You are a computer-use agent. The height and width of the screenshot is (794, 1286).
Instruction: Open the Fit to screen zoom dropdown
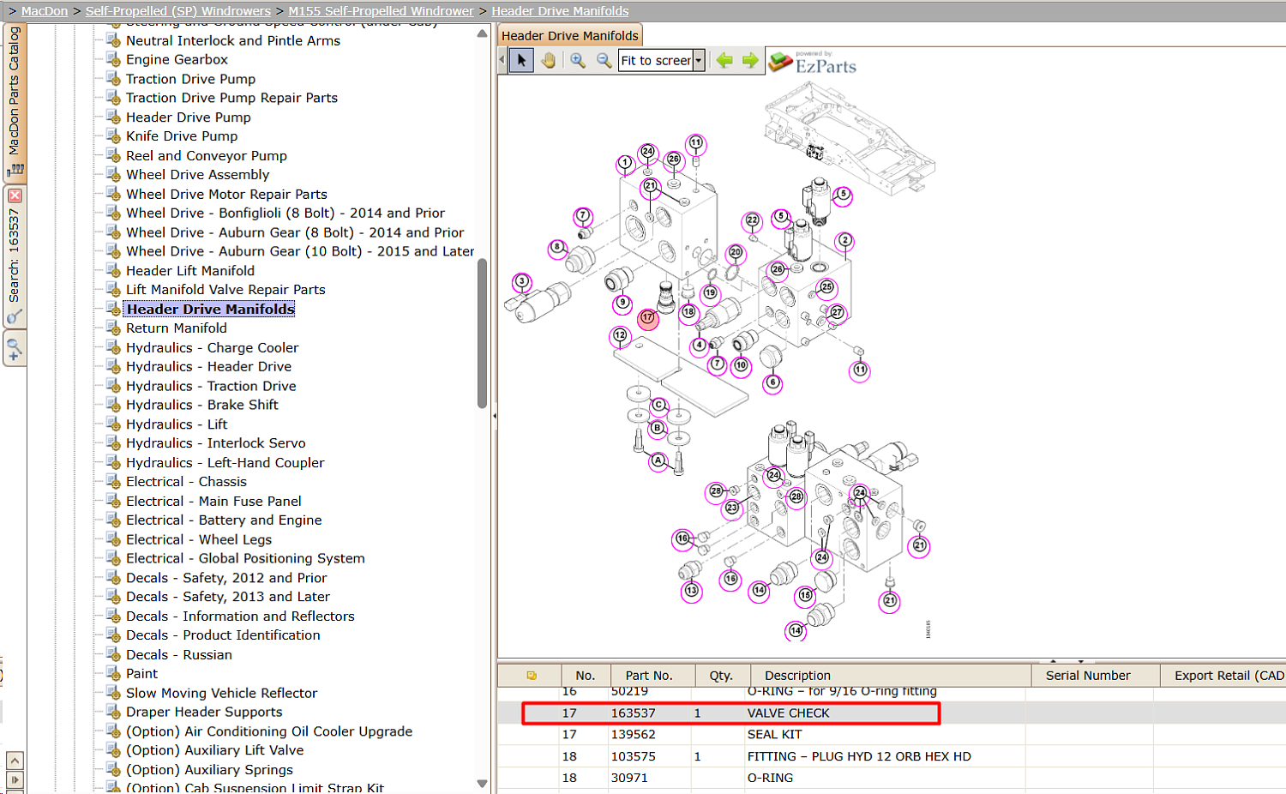[699, 60]
